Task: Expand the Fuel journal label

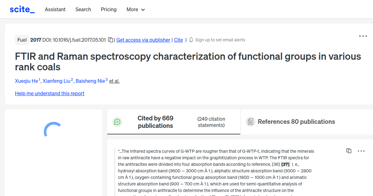Action: pyautogui.click(x=22, y=40)
